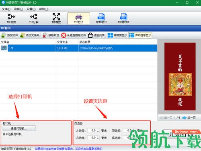
Task: Increase the 左边距 value with up arrow
Action: (98, 130)
